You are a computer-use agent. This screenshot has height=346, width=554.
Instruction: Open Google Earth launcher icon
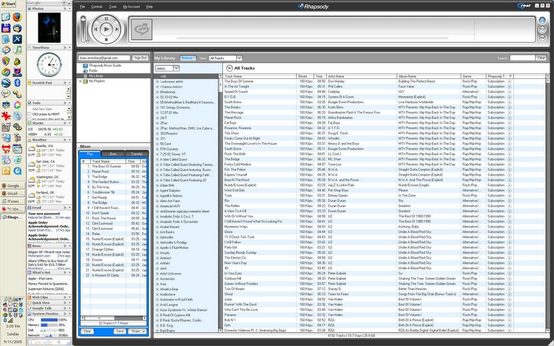coord(5,83)
